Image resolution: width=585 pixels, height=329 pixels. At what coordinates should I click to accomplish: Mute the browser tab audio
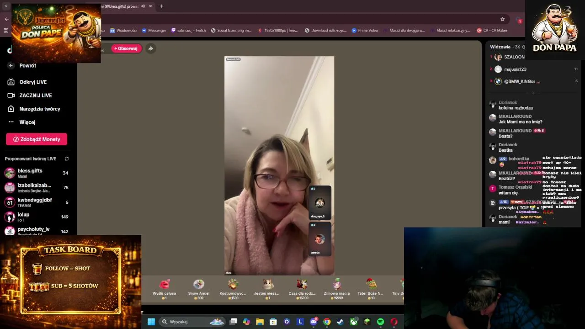click(x=143, y=6)
